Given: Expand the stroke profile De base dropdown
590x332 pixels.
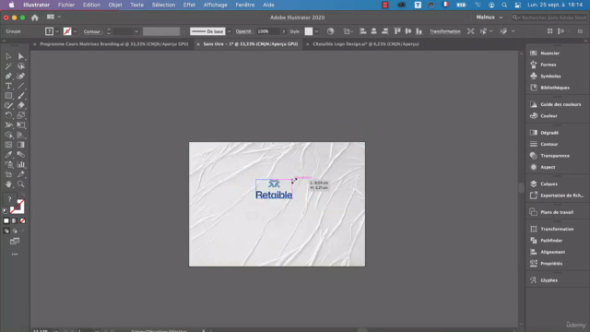Looking at the screenshot, I should point(229,31).
